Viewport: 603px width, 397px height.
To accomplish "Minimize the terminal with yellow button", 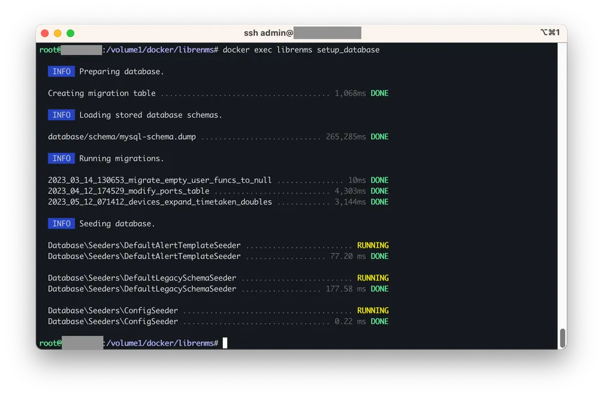I will (58, 33).
